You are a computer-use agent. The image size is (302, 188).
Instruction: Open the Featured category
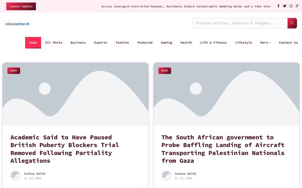145,43
